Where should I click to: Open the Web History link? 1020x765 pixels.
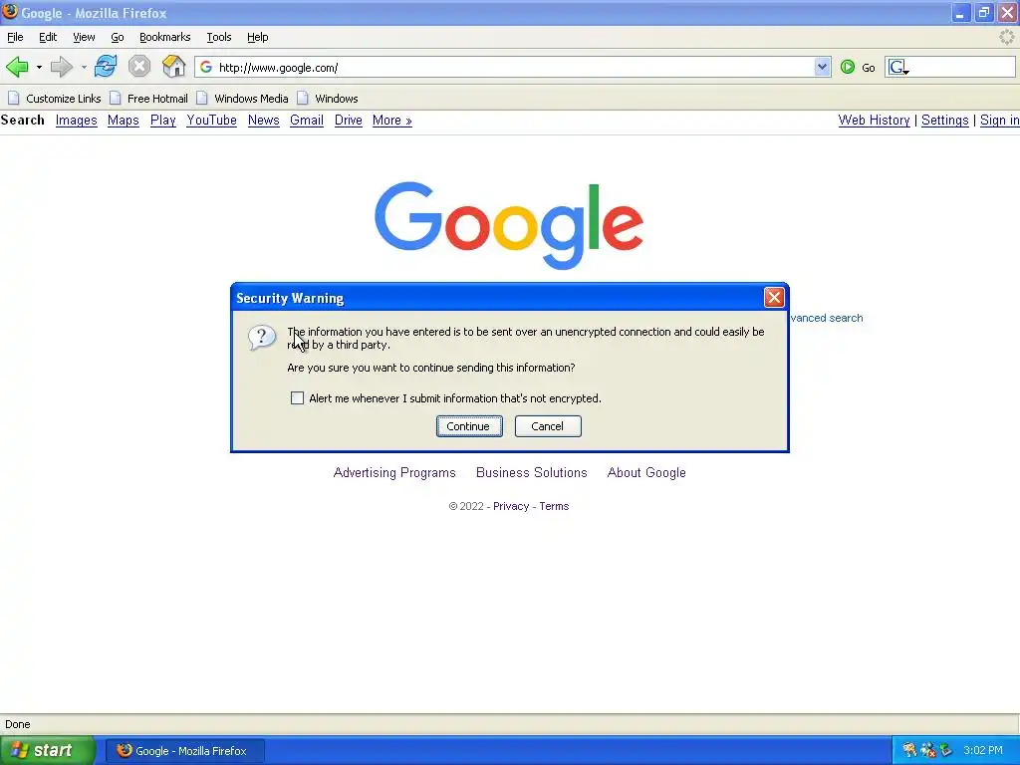[874, 121]
